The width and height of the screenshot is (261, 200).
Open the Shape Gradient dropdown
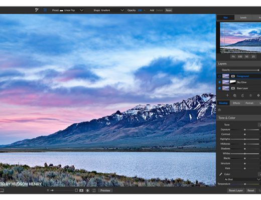coord(108,10)
